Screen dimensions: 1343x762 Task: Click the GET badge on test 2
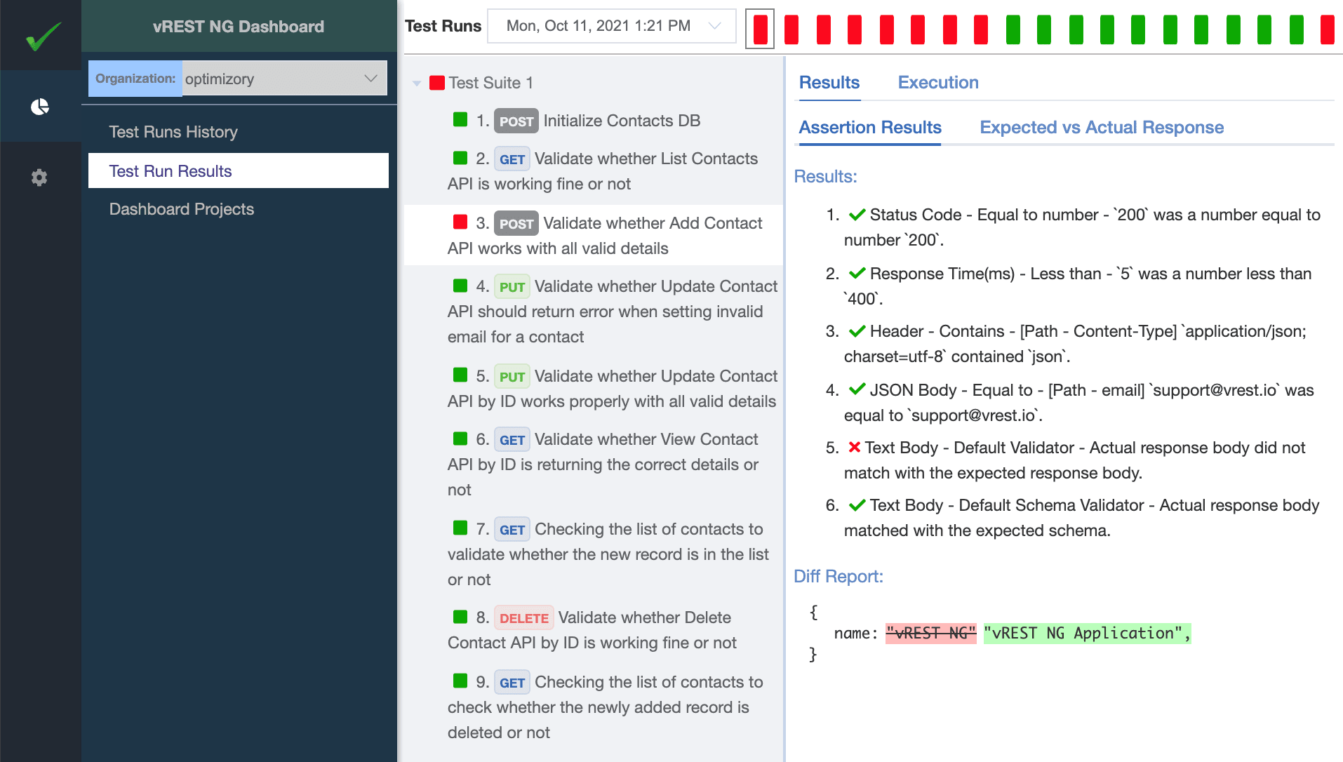coord(512,159)
